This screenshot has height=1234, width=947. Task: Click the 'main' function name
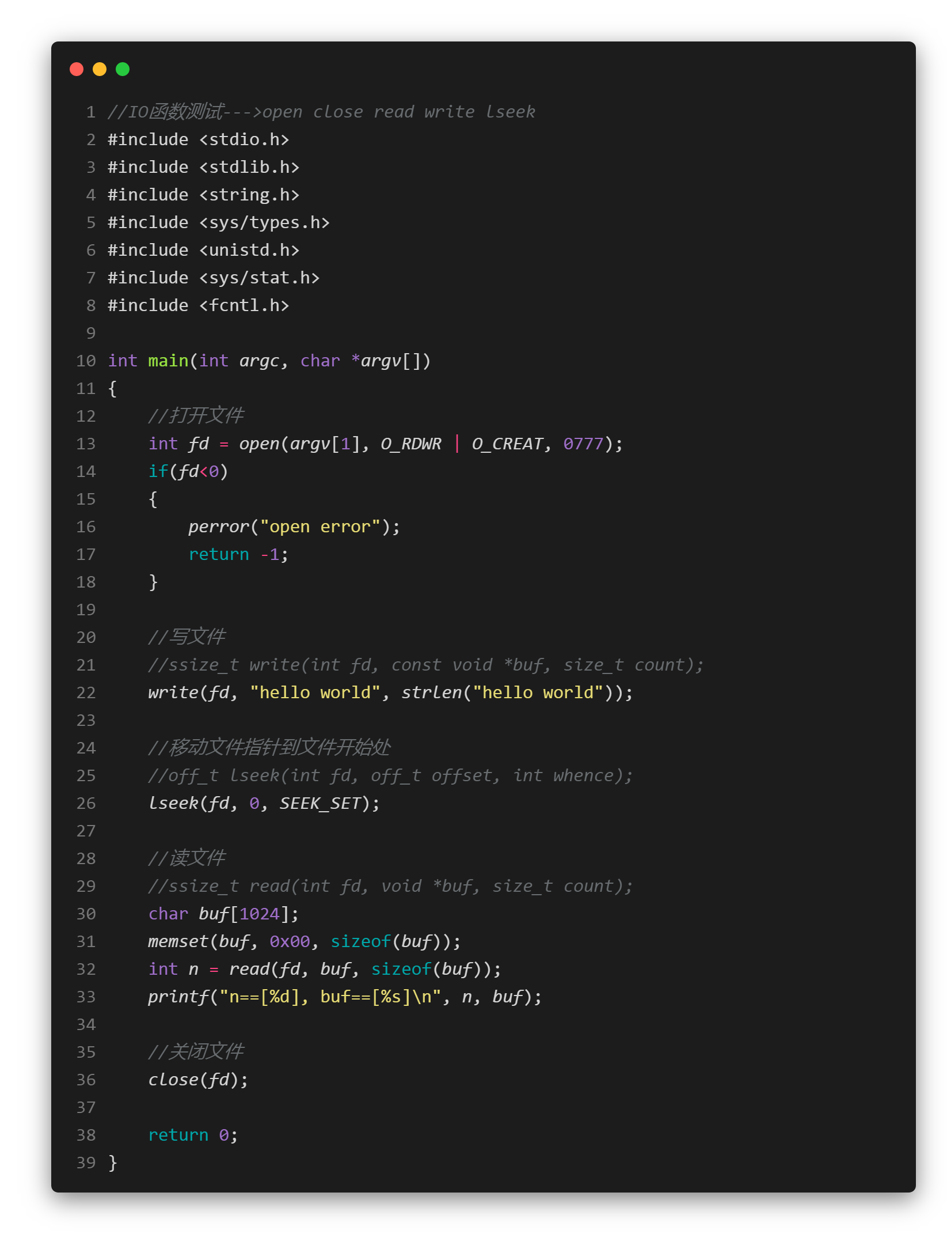(168, 361)
